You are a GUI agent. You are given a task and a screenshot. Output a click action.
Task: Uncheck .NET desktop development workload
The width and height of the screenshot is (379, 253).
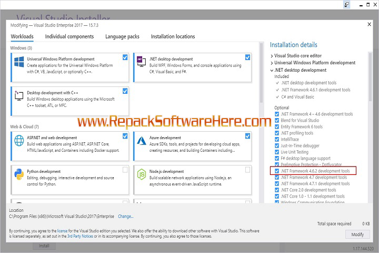247,57
